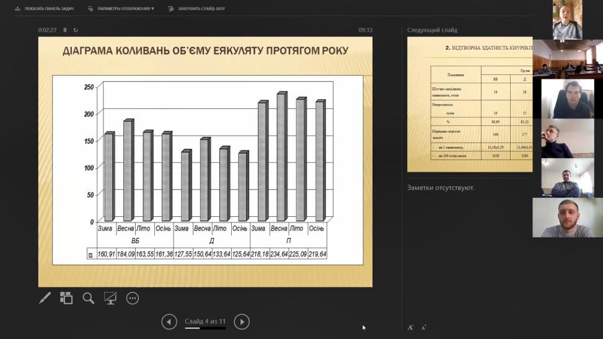Click the slide title about ДІАГРАМА КОЛИВАНЬ
Image resolution: width=603 pixels, height=339 pixels.
click(x=205, y=51)
